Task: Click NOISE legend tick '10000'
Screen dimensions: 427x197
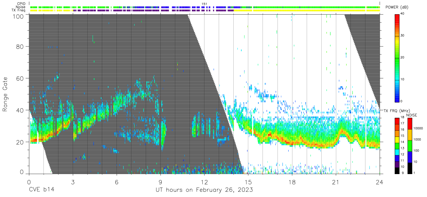Action: [418, 129]
